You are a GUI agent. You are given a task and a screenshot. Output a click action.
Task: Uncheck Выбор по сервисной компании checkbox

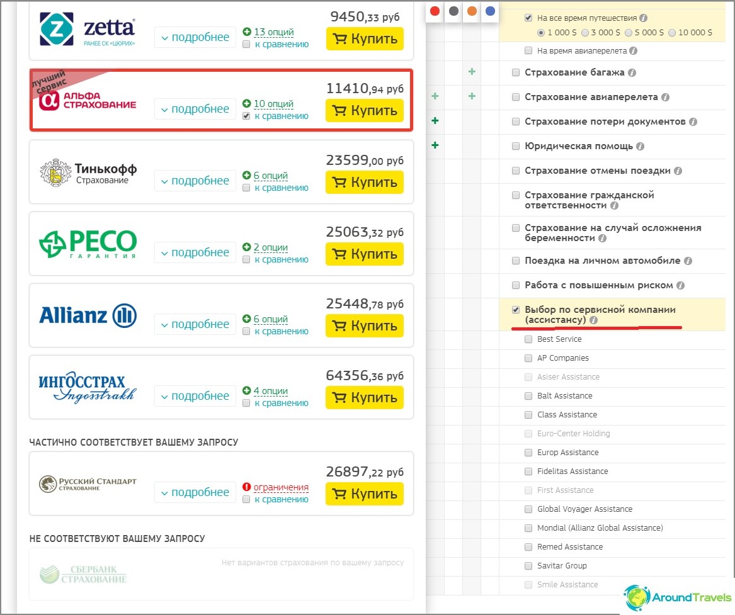point(516,310)
